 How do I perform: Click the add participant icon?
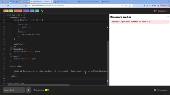[42, 11]
